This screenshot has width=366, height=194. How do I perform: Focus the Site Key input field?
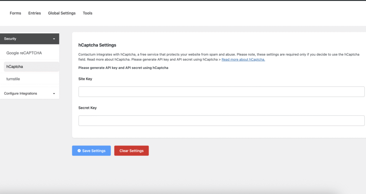click(221, 92)
